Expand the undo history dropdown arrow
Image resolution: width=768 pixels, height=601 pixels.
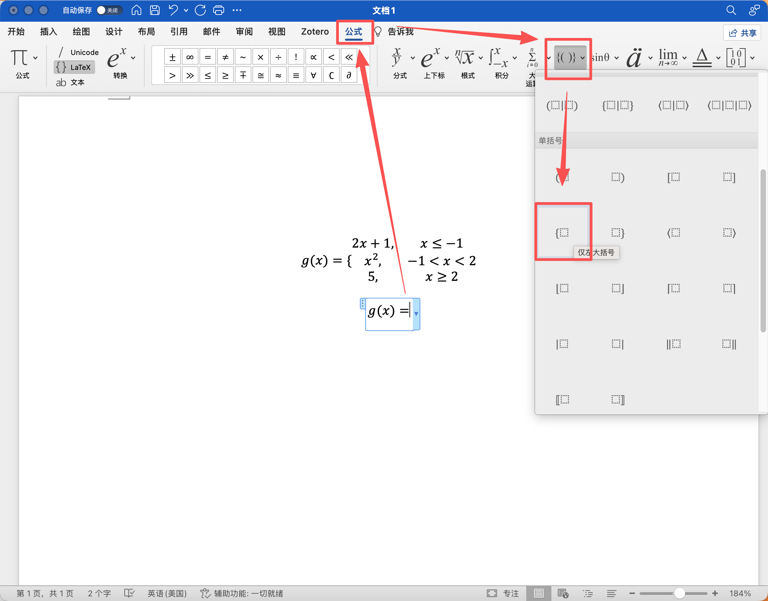[x=186, y=10]
